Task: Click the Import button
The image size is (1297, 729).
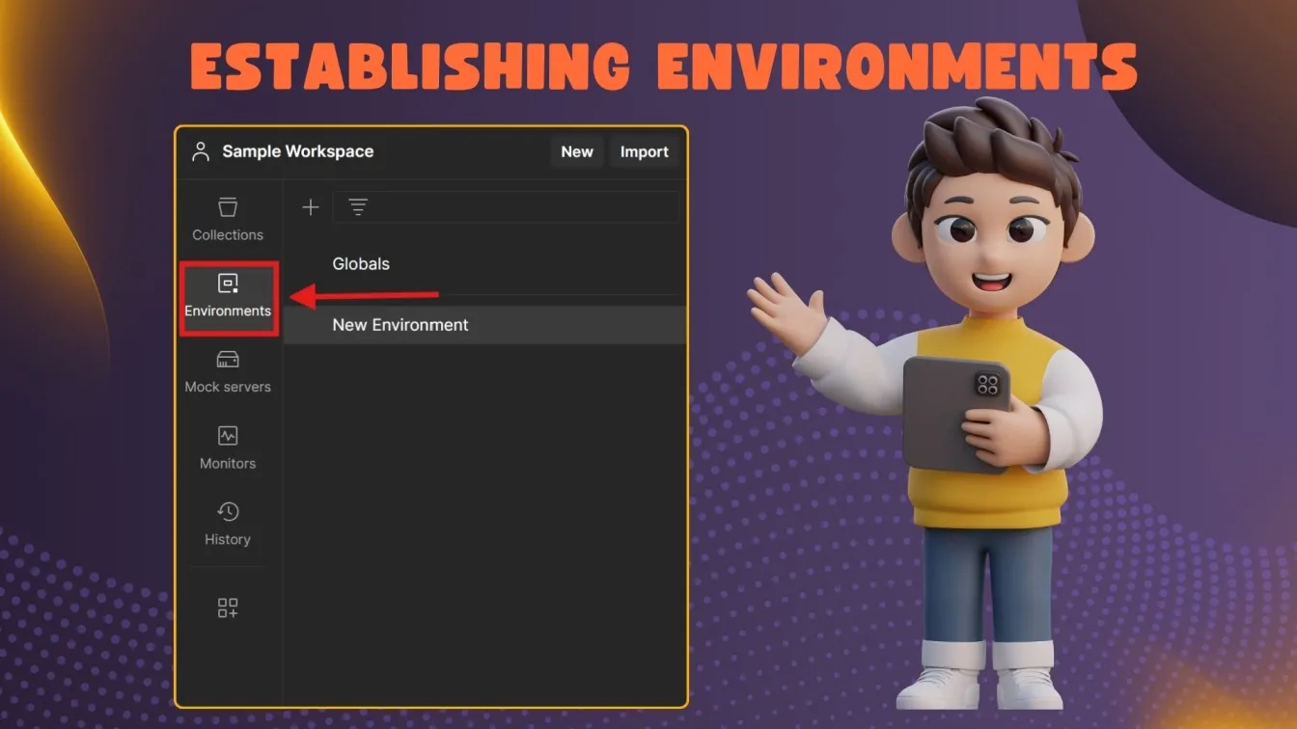Action: tap(645, 151)
